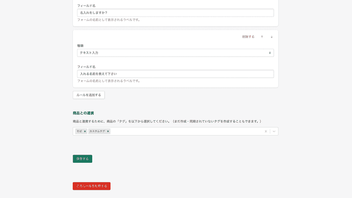Move the text input rule up

pyautogui.click(x=262, y=37)
